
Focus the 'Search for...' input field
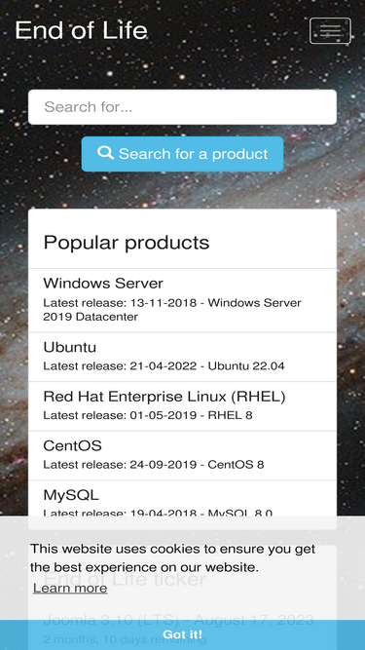[x=182, y=107]
